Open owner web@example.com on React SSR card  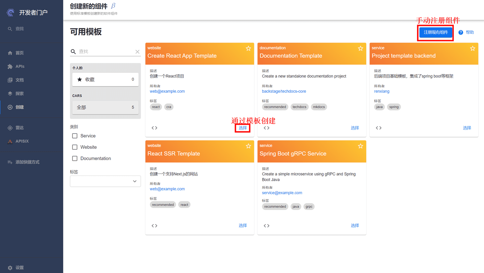point(167,189)
